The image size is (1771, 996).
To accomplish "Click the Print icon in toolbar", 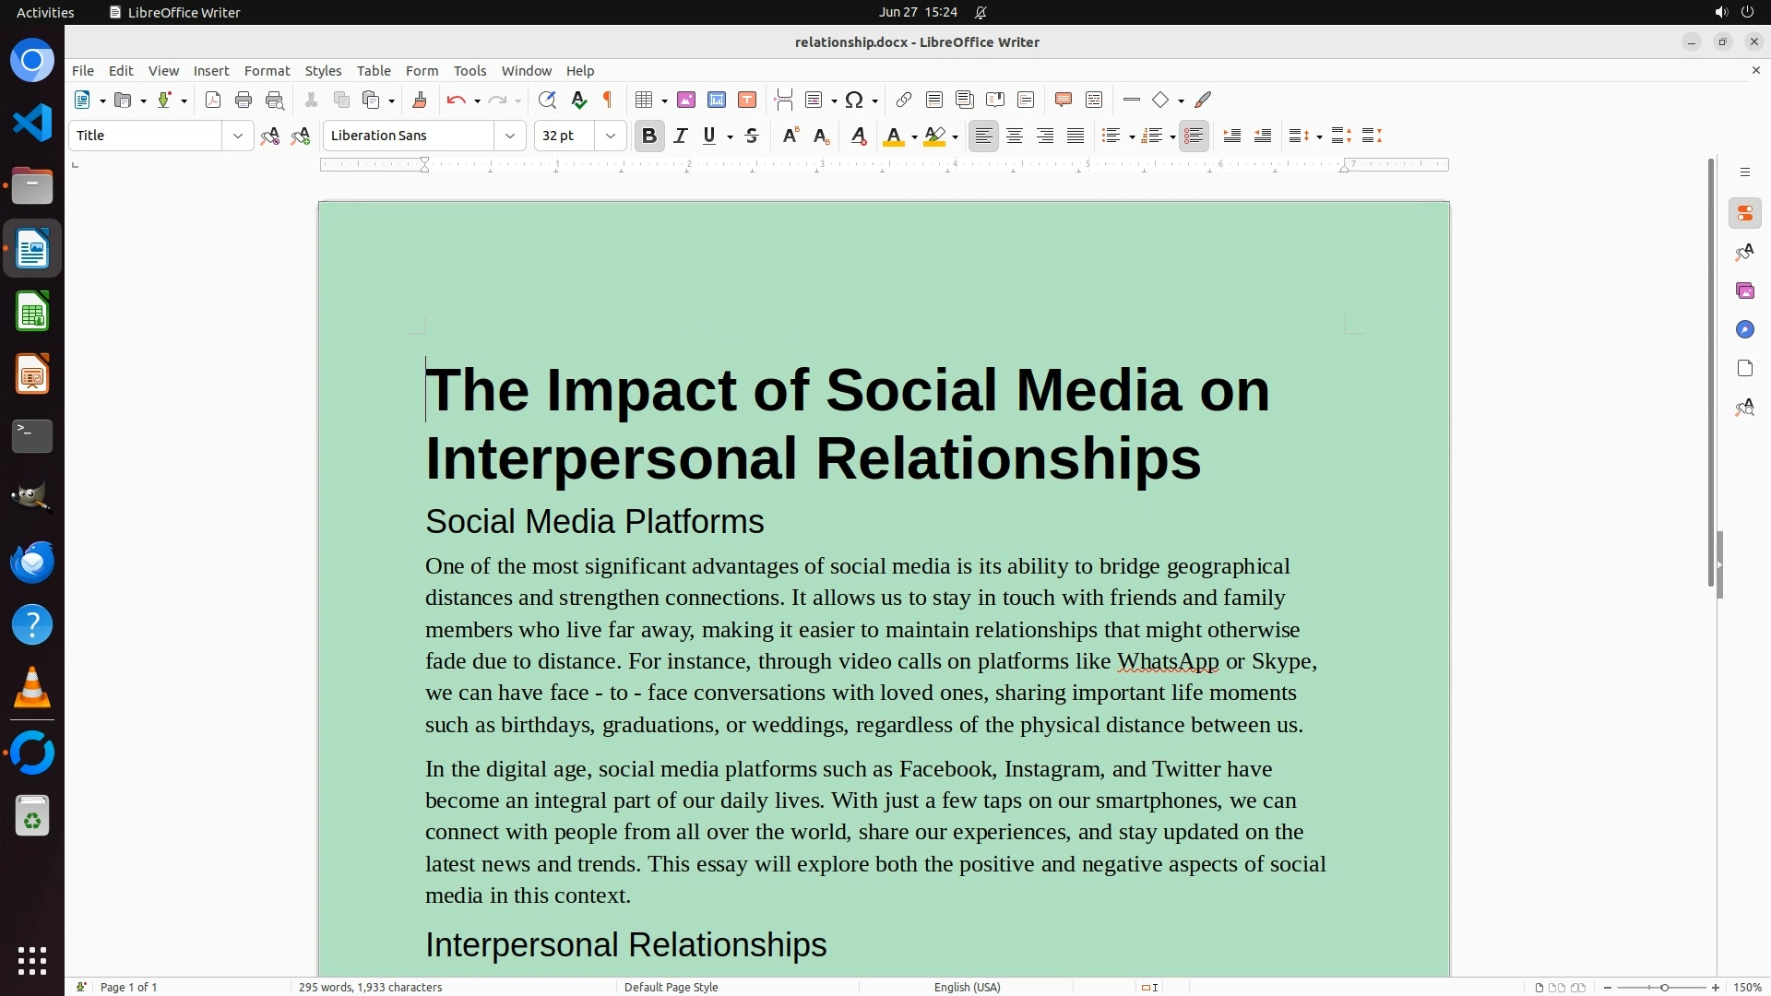I will point(244,100).
